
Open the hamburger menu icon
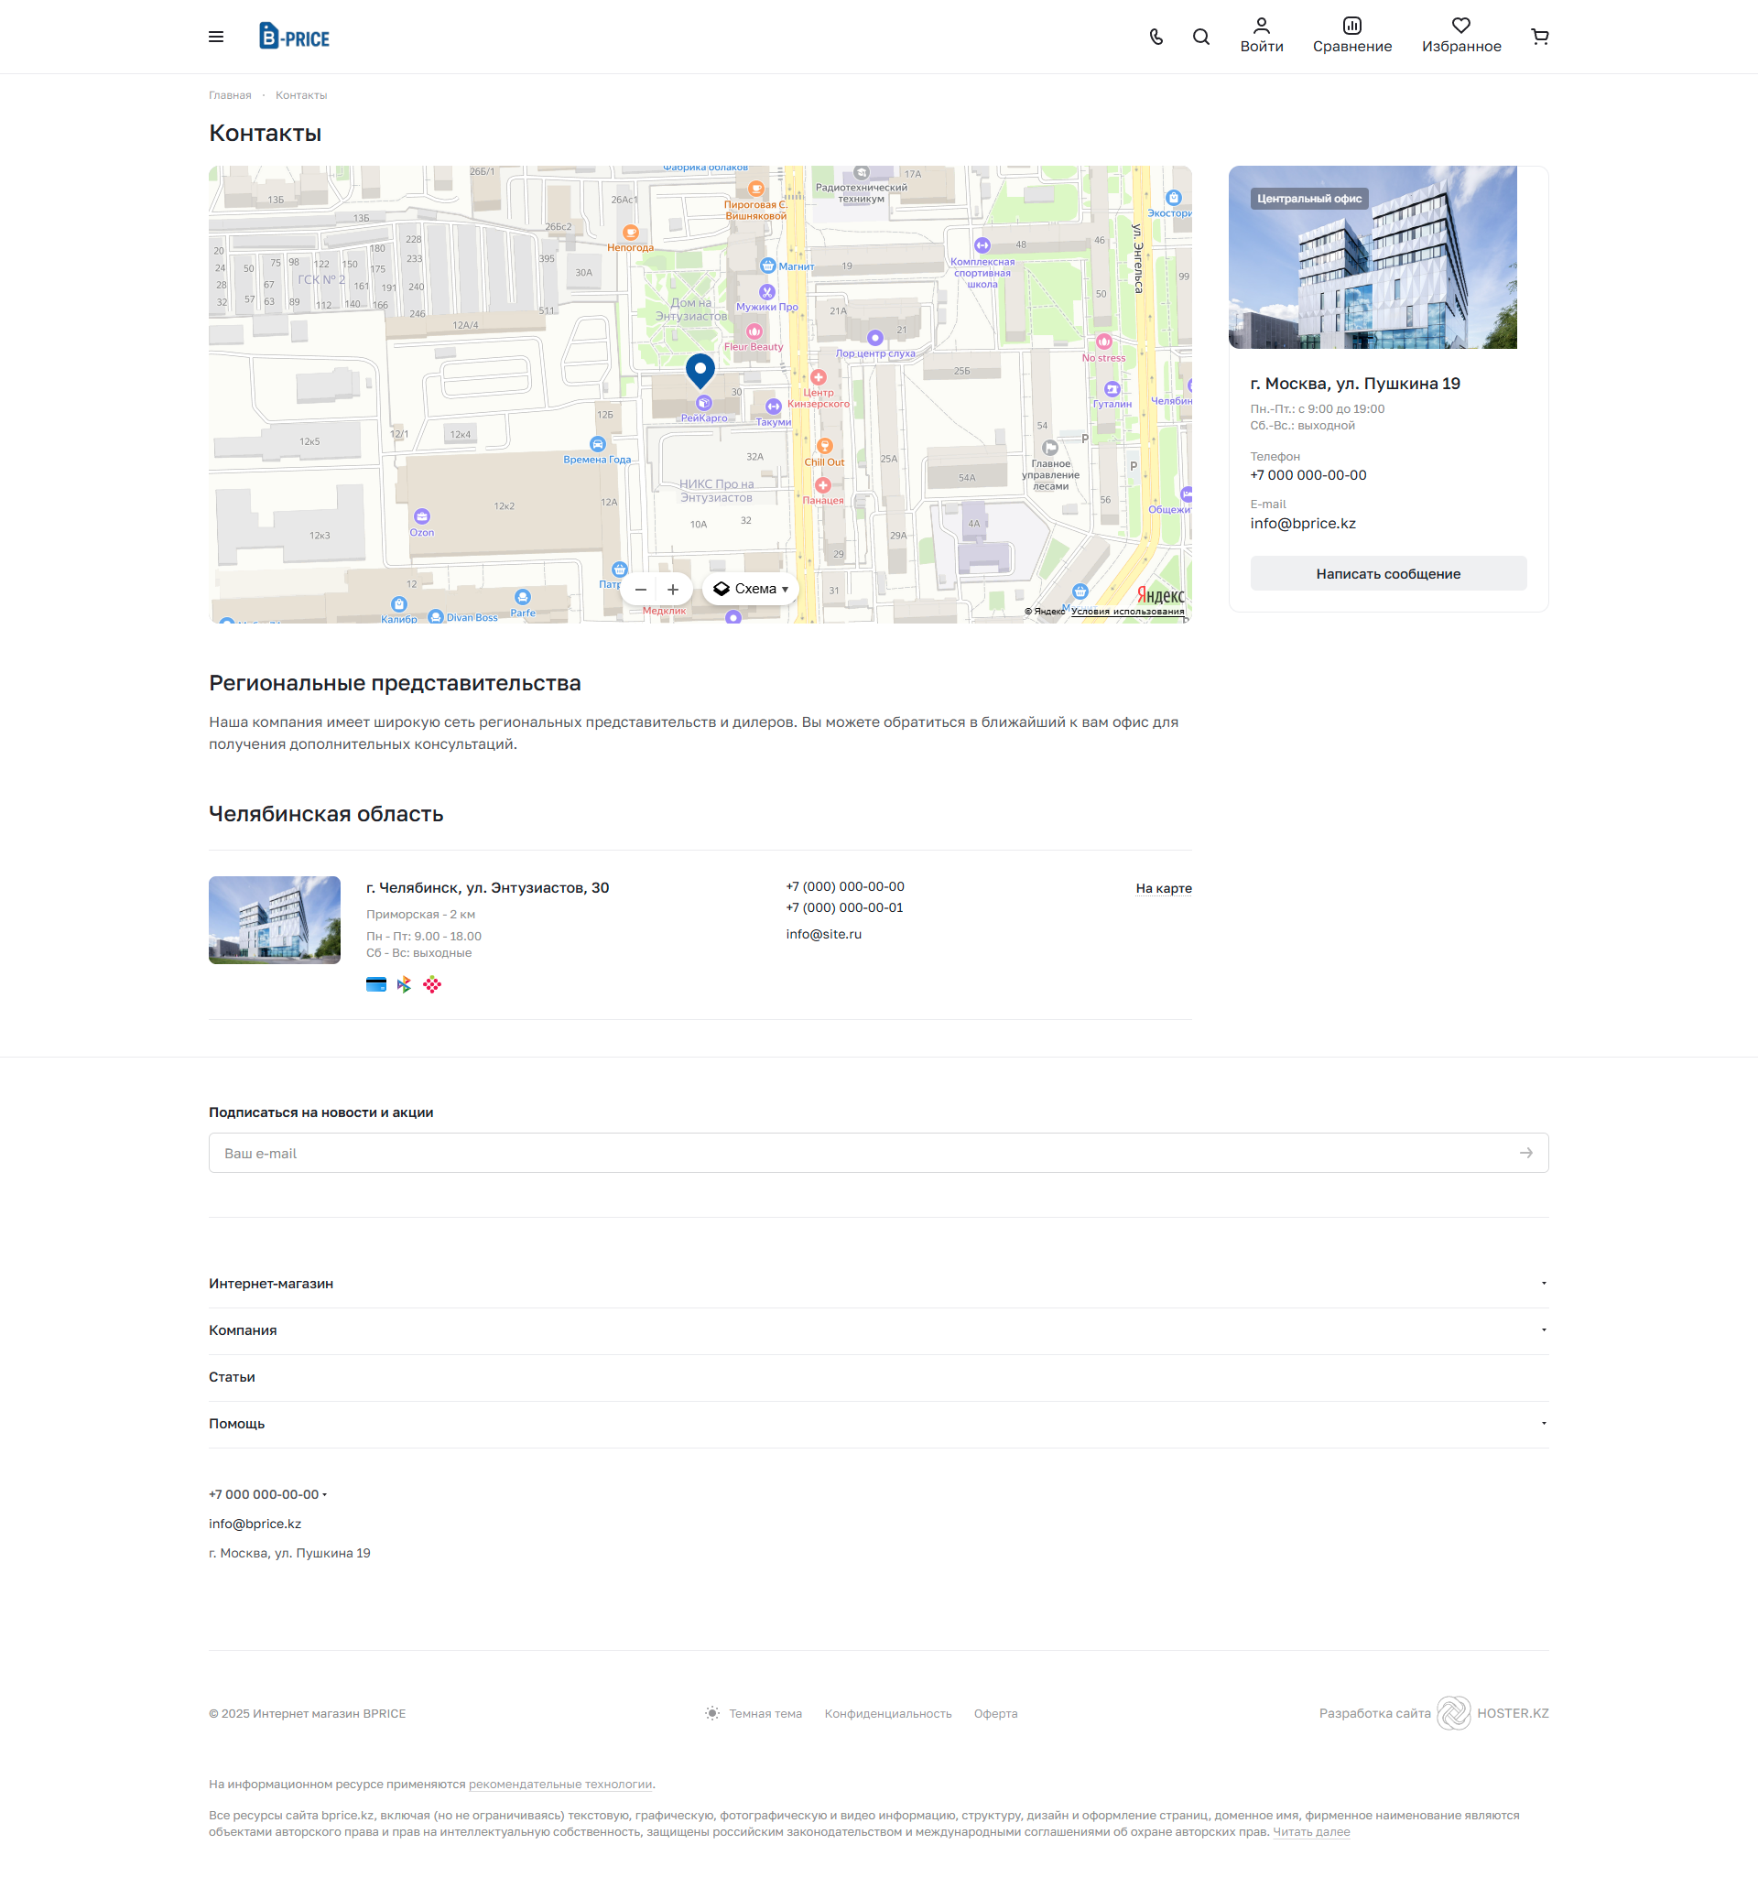[215, 37]
